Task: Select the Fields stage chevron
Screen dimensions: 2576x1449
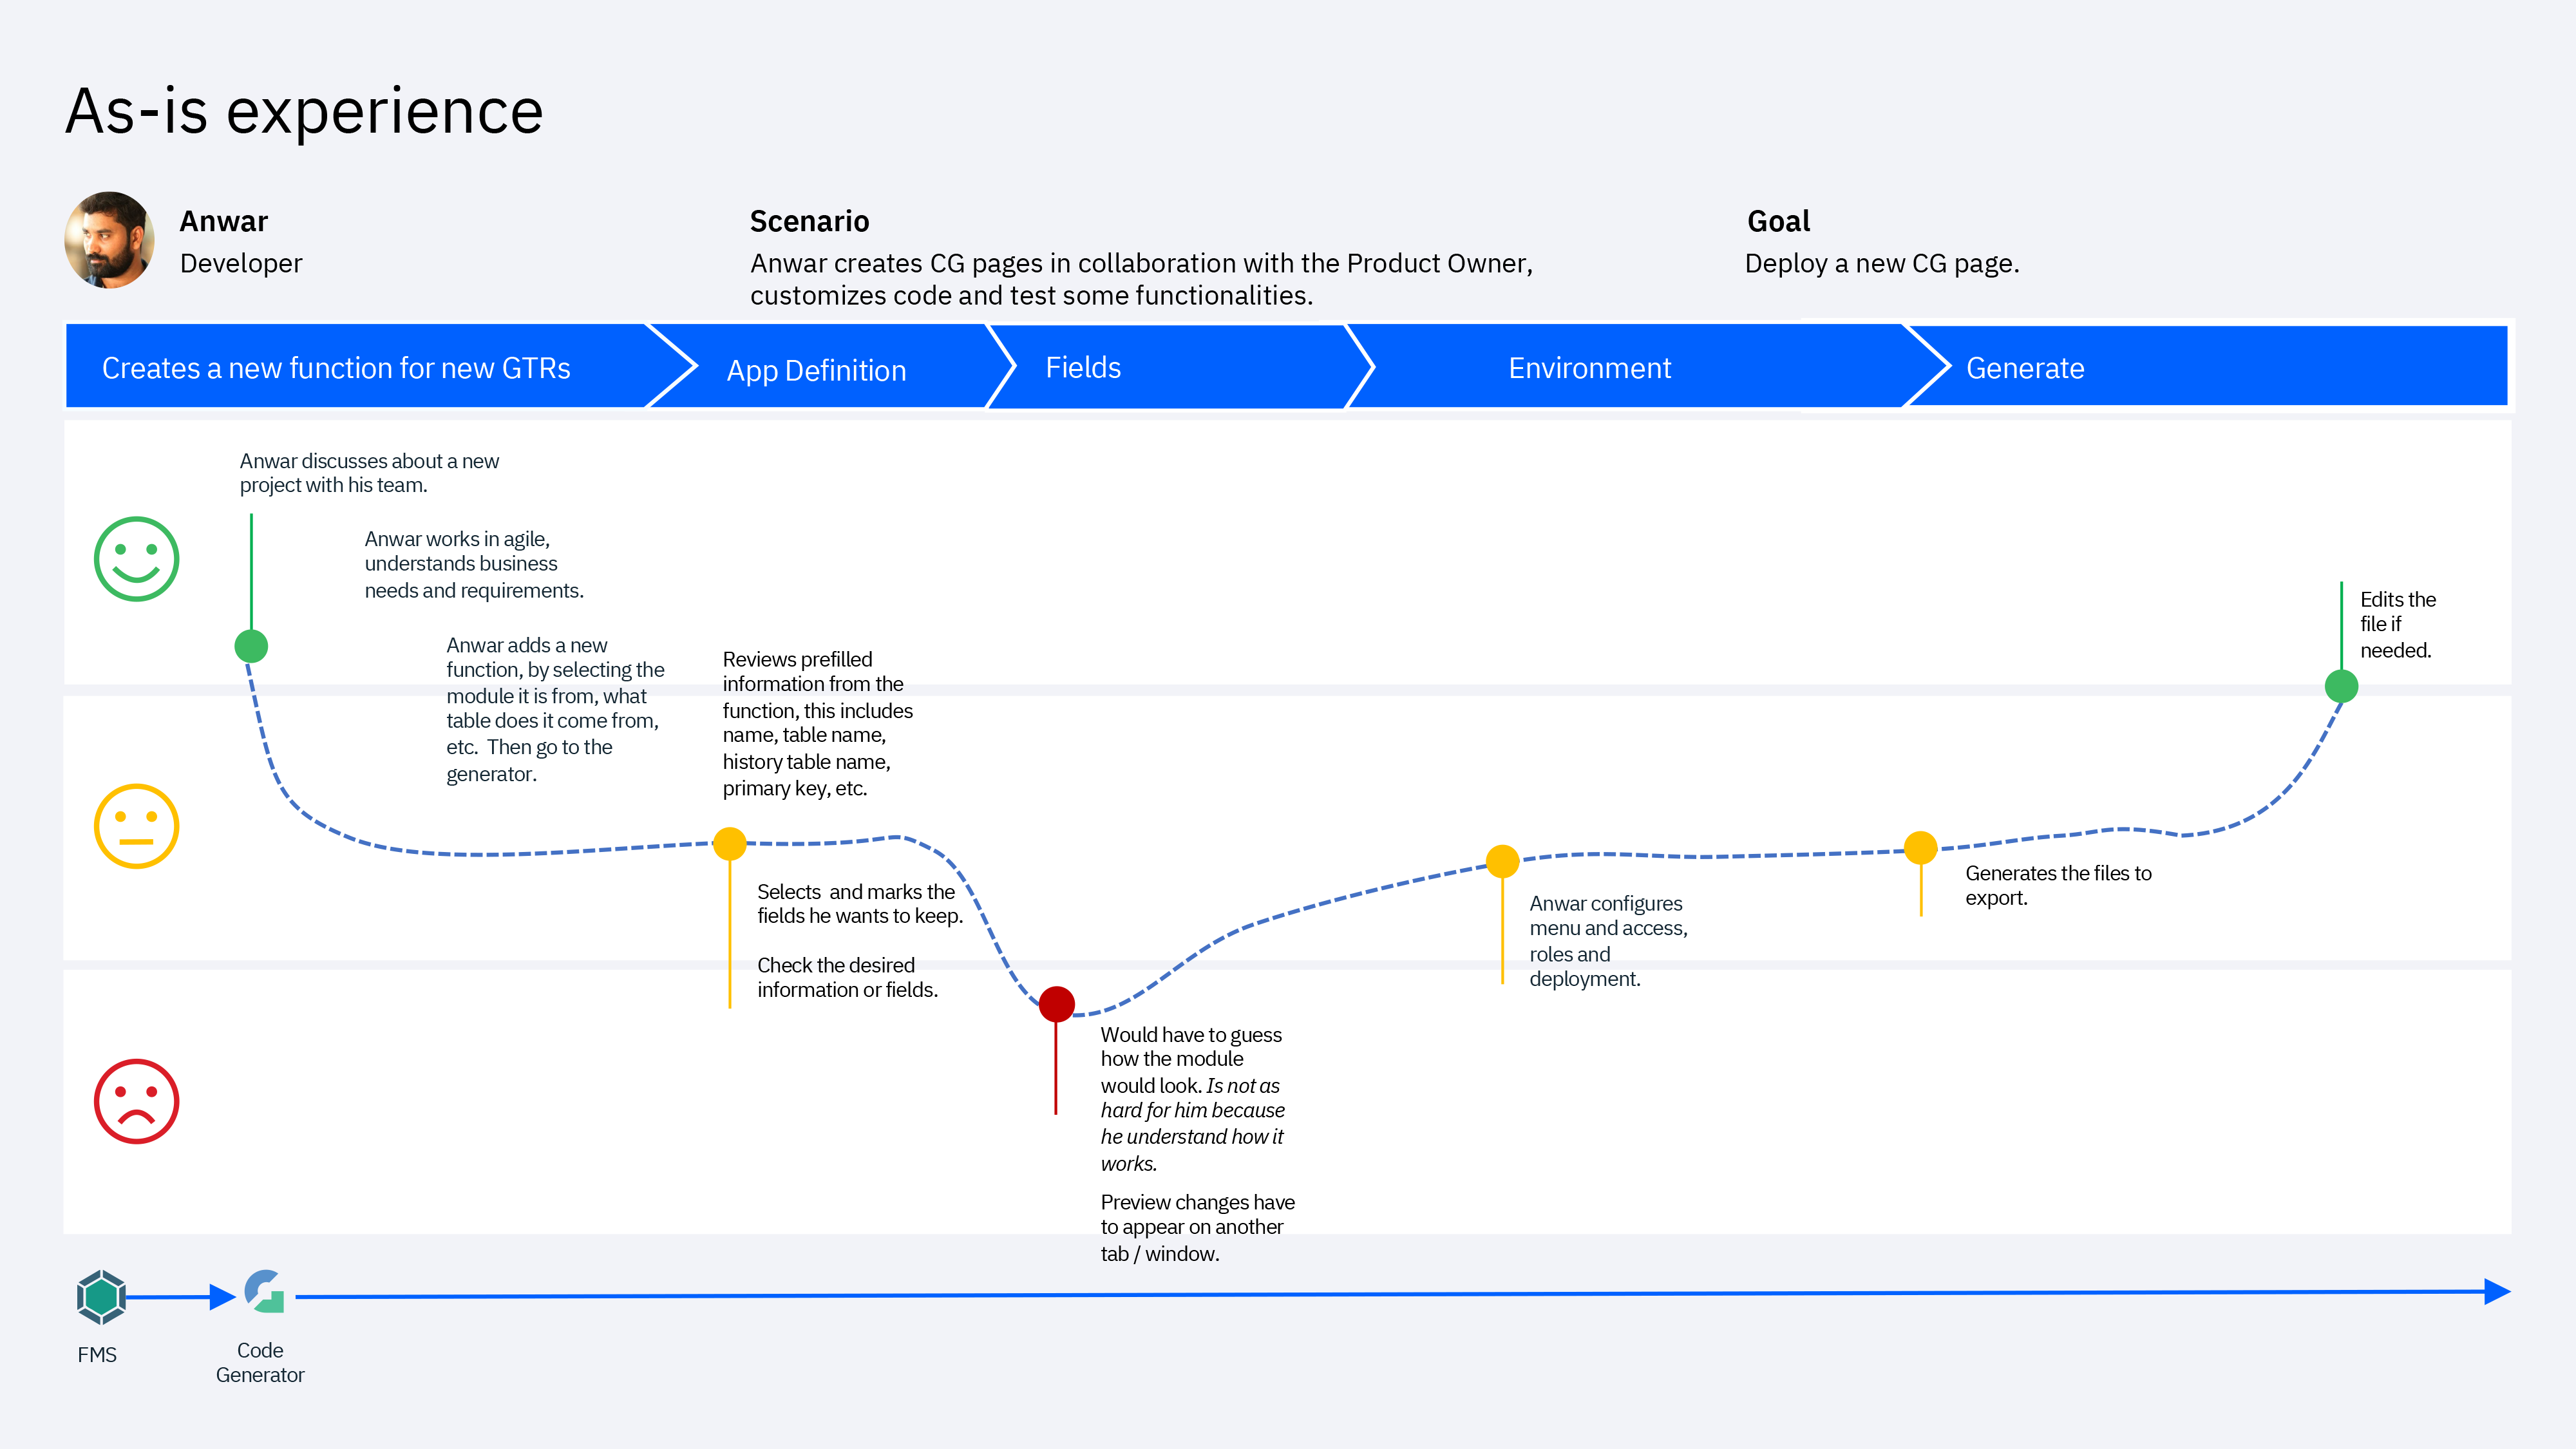Action: (x=1083, y=367)
